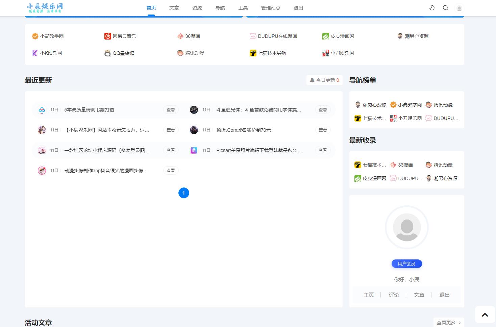Switch to the 资源 menu tab
496x327 pixels.
point(197,8)
